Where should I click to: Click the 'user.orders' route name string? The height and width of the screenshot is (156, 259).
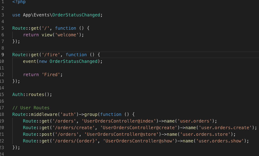195,121
